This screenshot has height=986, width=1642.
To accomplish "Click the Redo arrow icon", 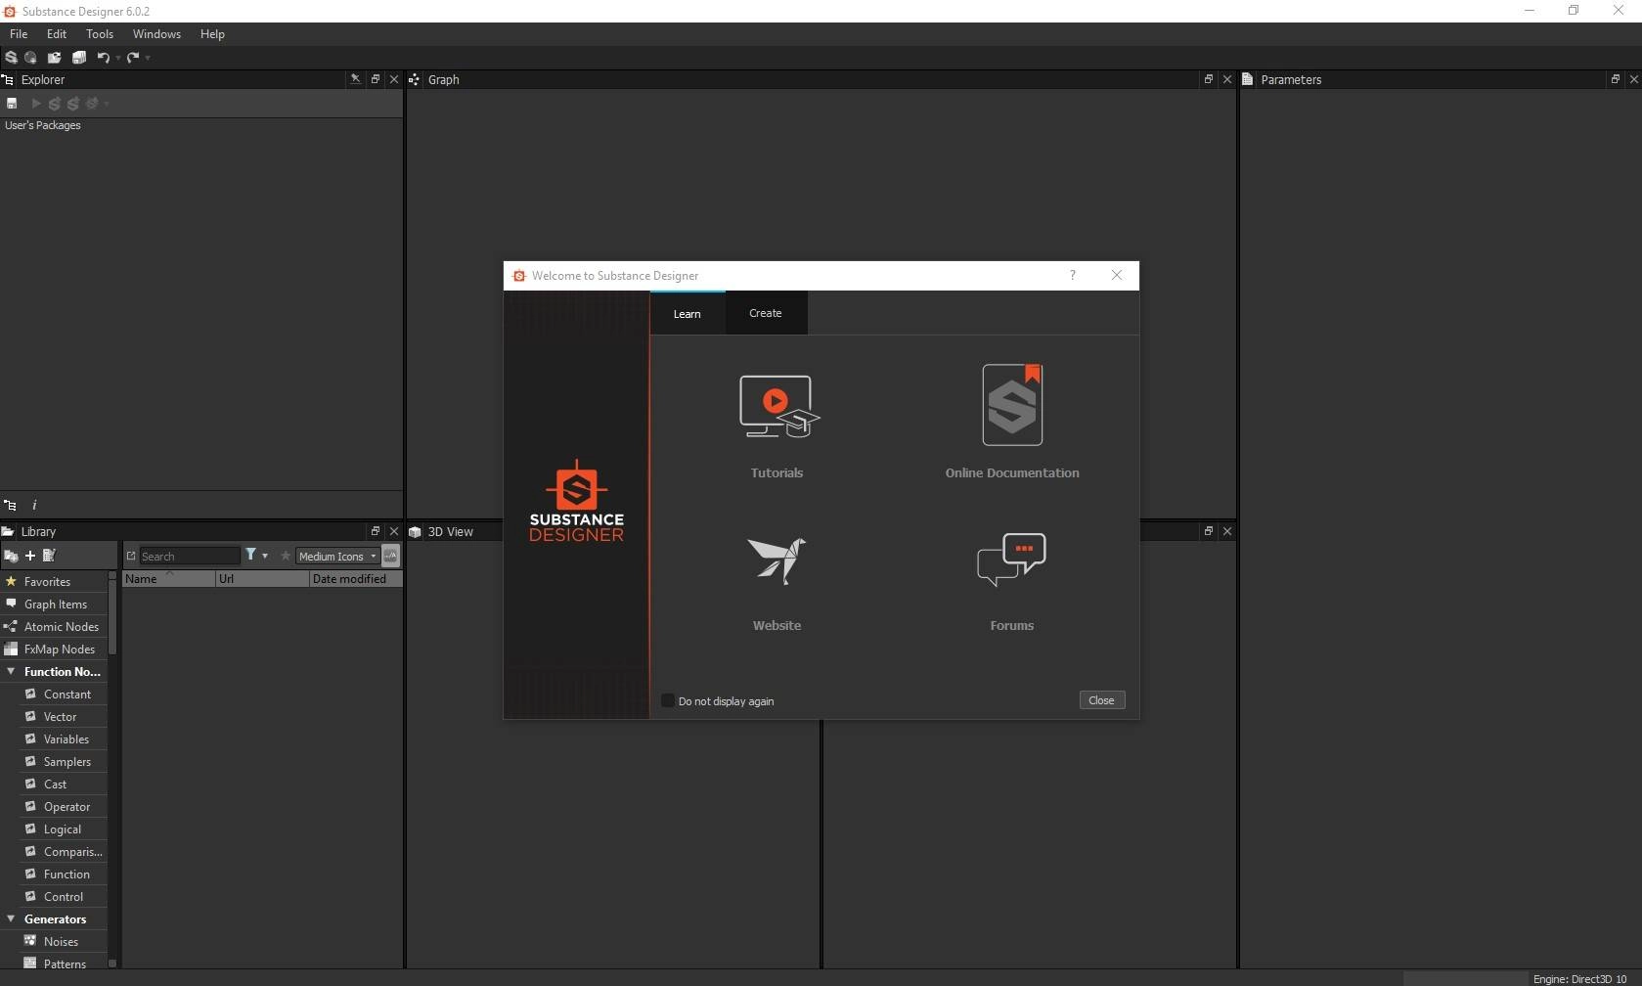I will point(132,58).
